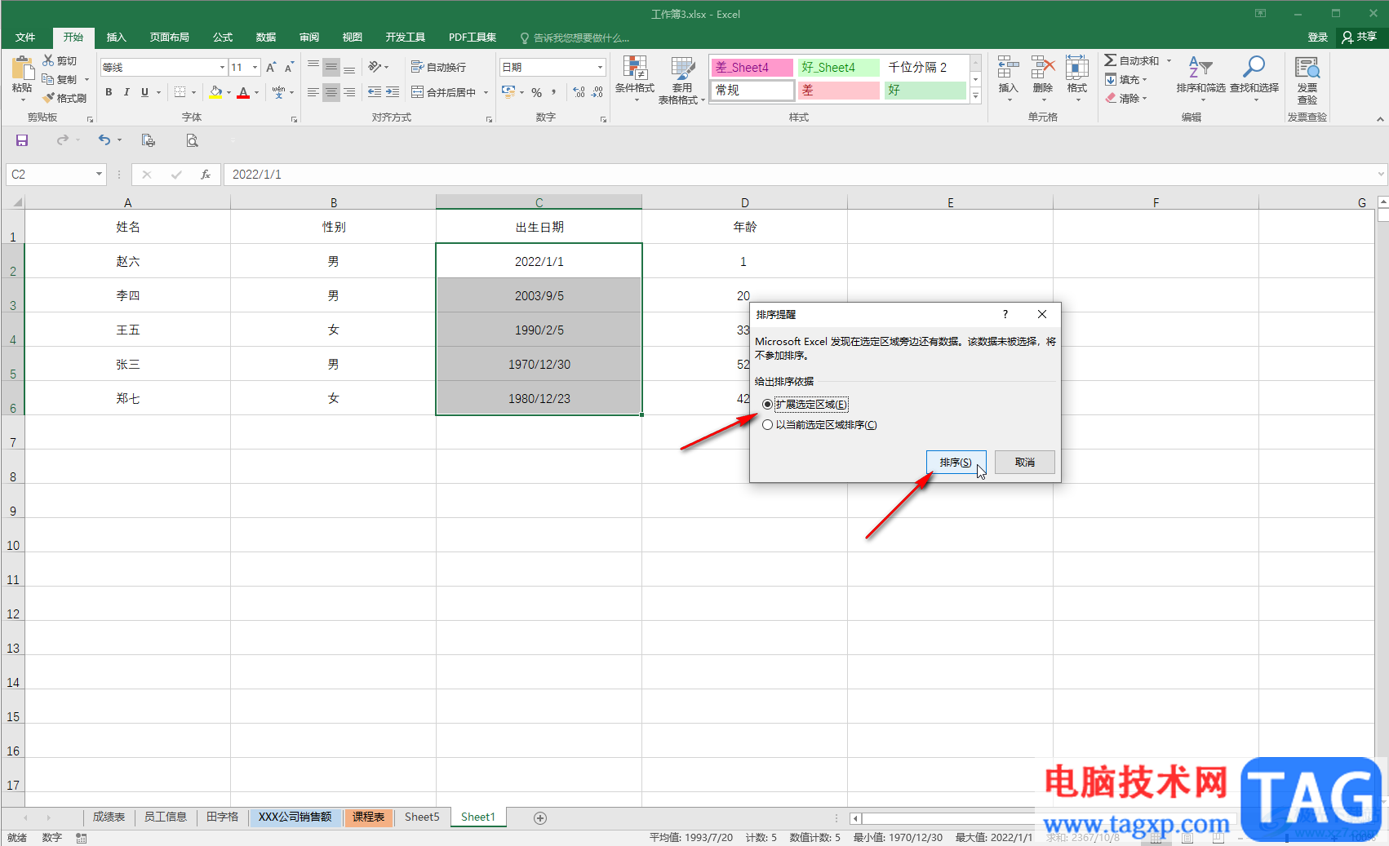Click the Percent style icon
This screenshot has height=846, width=1389.
(x=536, y=92)
